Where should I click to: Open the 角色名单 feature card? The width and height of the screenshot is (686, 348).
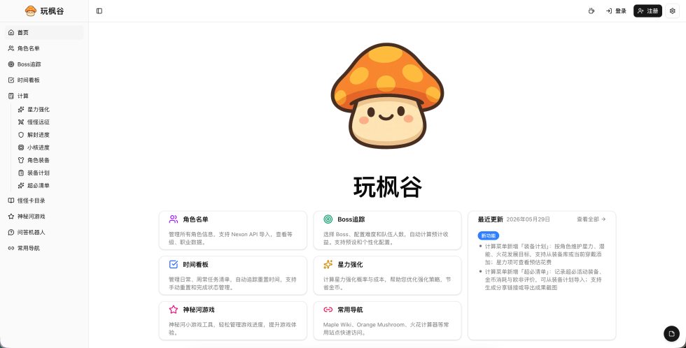[x=232, y=230]
